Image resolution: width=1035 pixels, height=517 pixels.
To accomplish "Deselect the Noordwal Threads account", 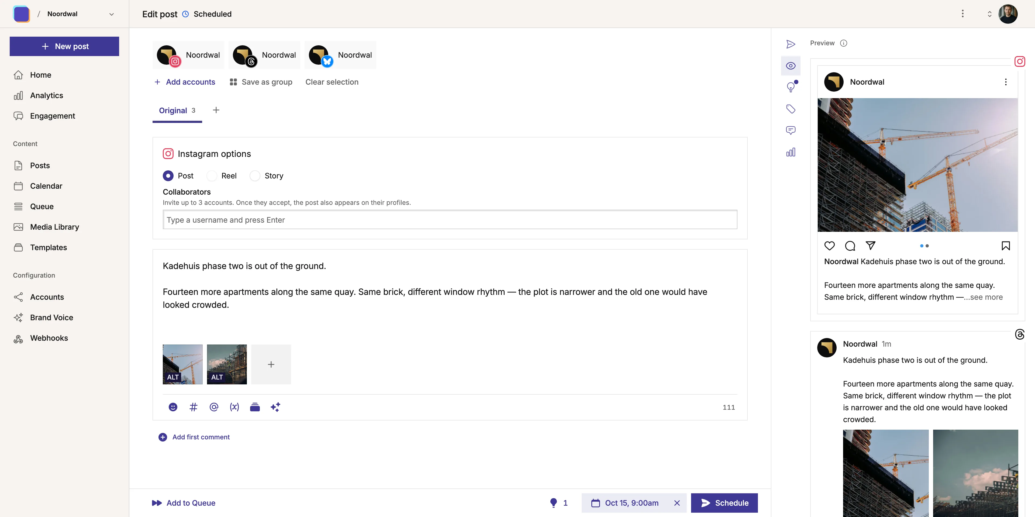I will [x=264, y=55].
